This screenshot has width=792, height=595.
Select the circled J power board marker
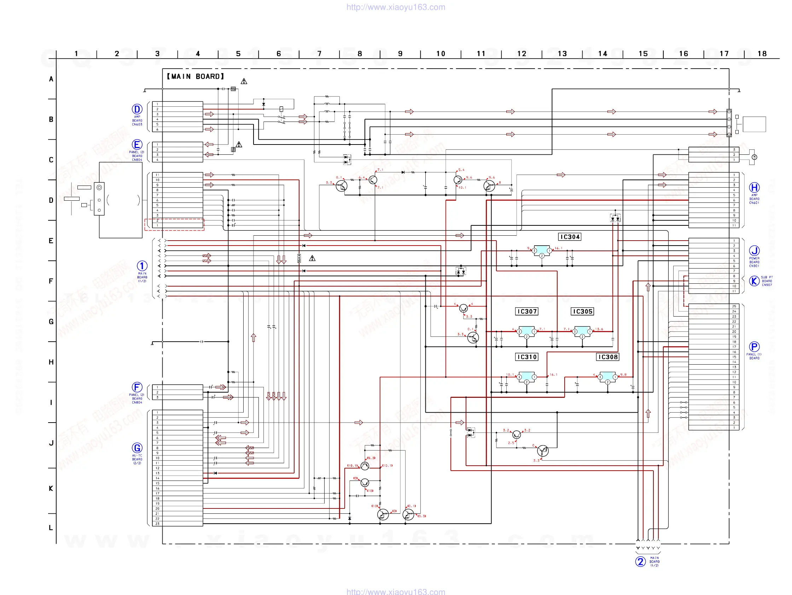pos(754,251)
